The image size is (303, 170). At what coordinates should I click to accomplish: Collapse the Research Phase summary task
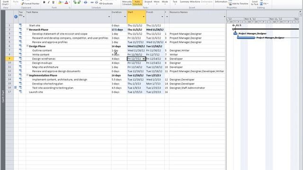pyautogui.click(x=27, y=29)
